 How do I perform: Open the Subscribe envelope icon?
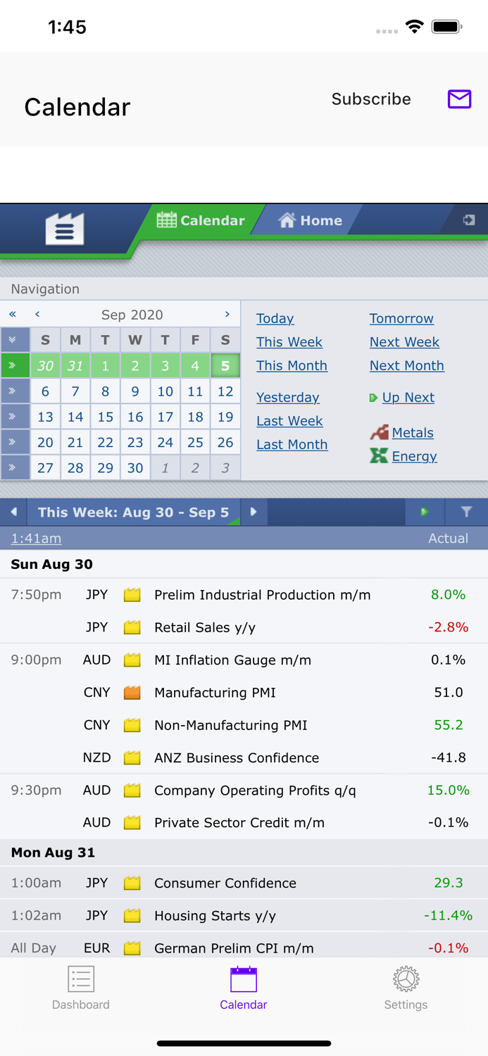click(459, 99)
